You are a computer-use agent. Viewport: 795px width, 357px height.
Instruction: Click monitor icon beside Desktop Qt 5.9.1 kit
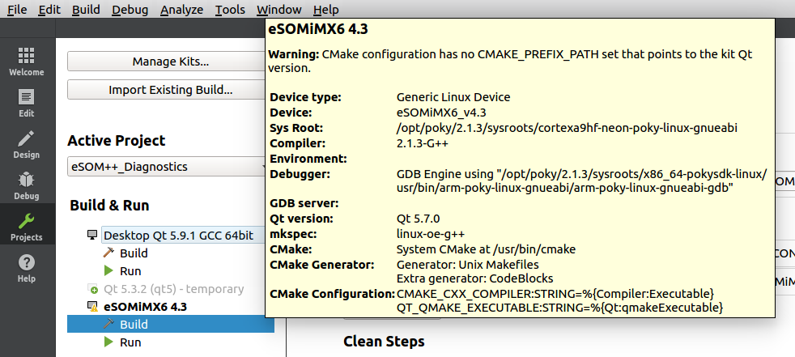point(92,235)
